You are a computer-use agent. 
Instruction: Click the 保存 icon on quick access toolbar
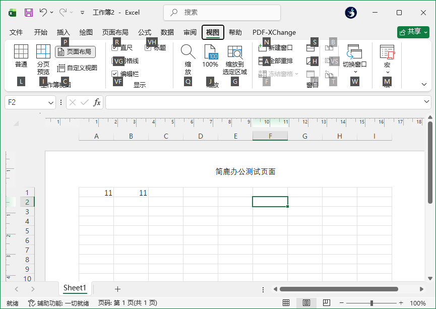[28, 12]
